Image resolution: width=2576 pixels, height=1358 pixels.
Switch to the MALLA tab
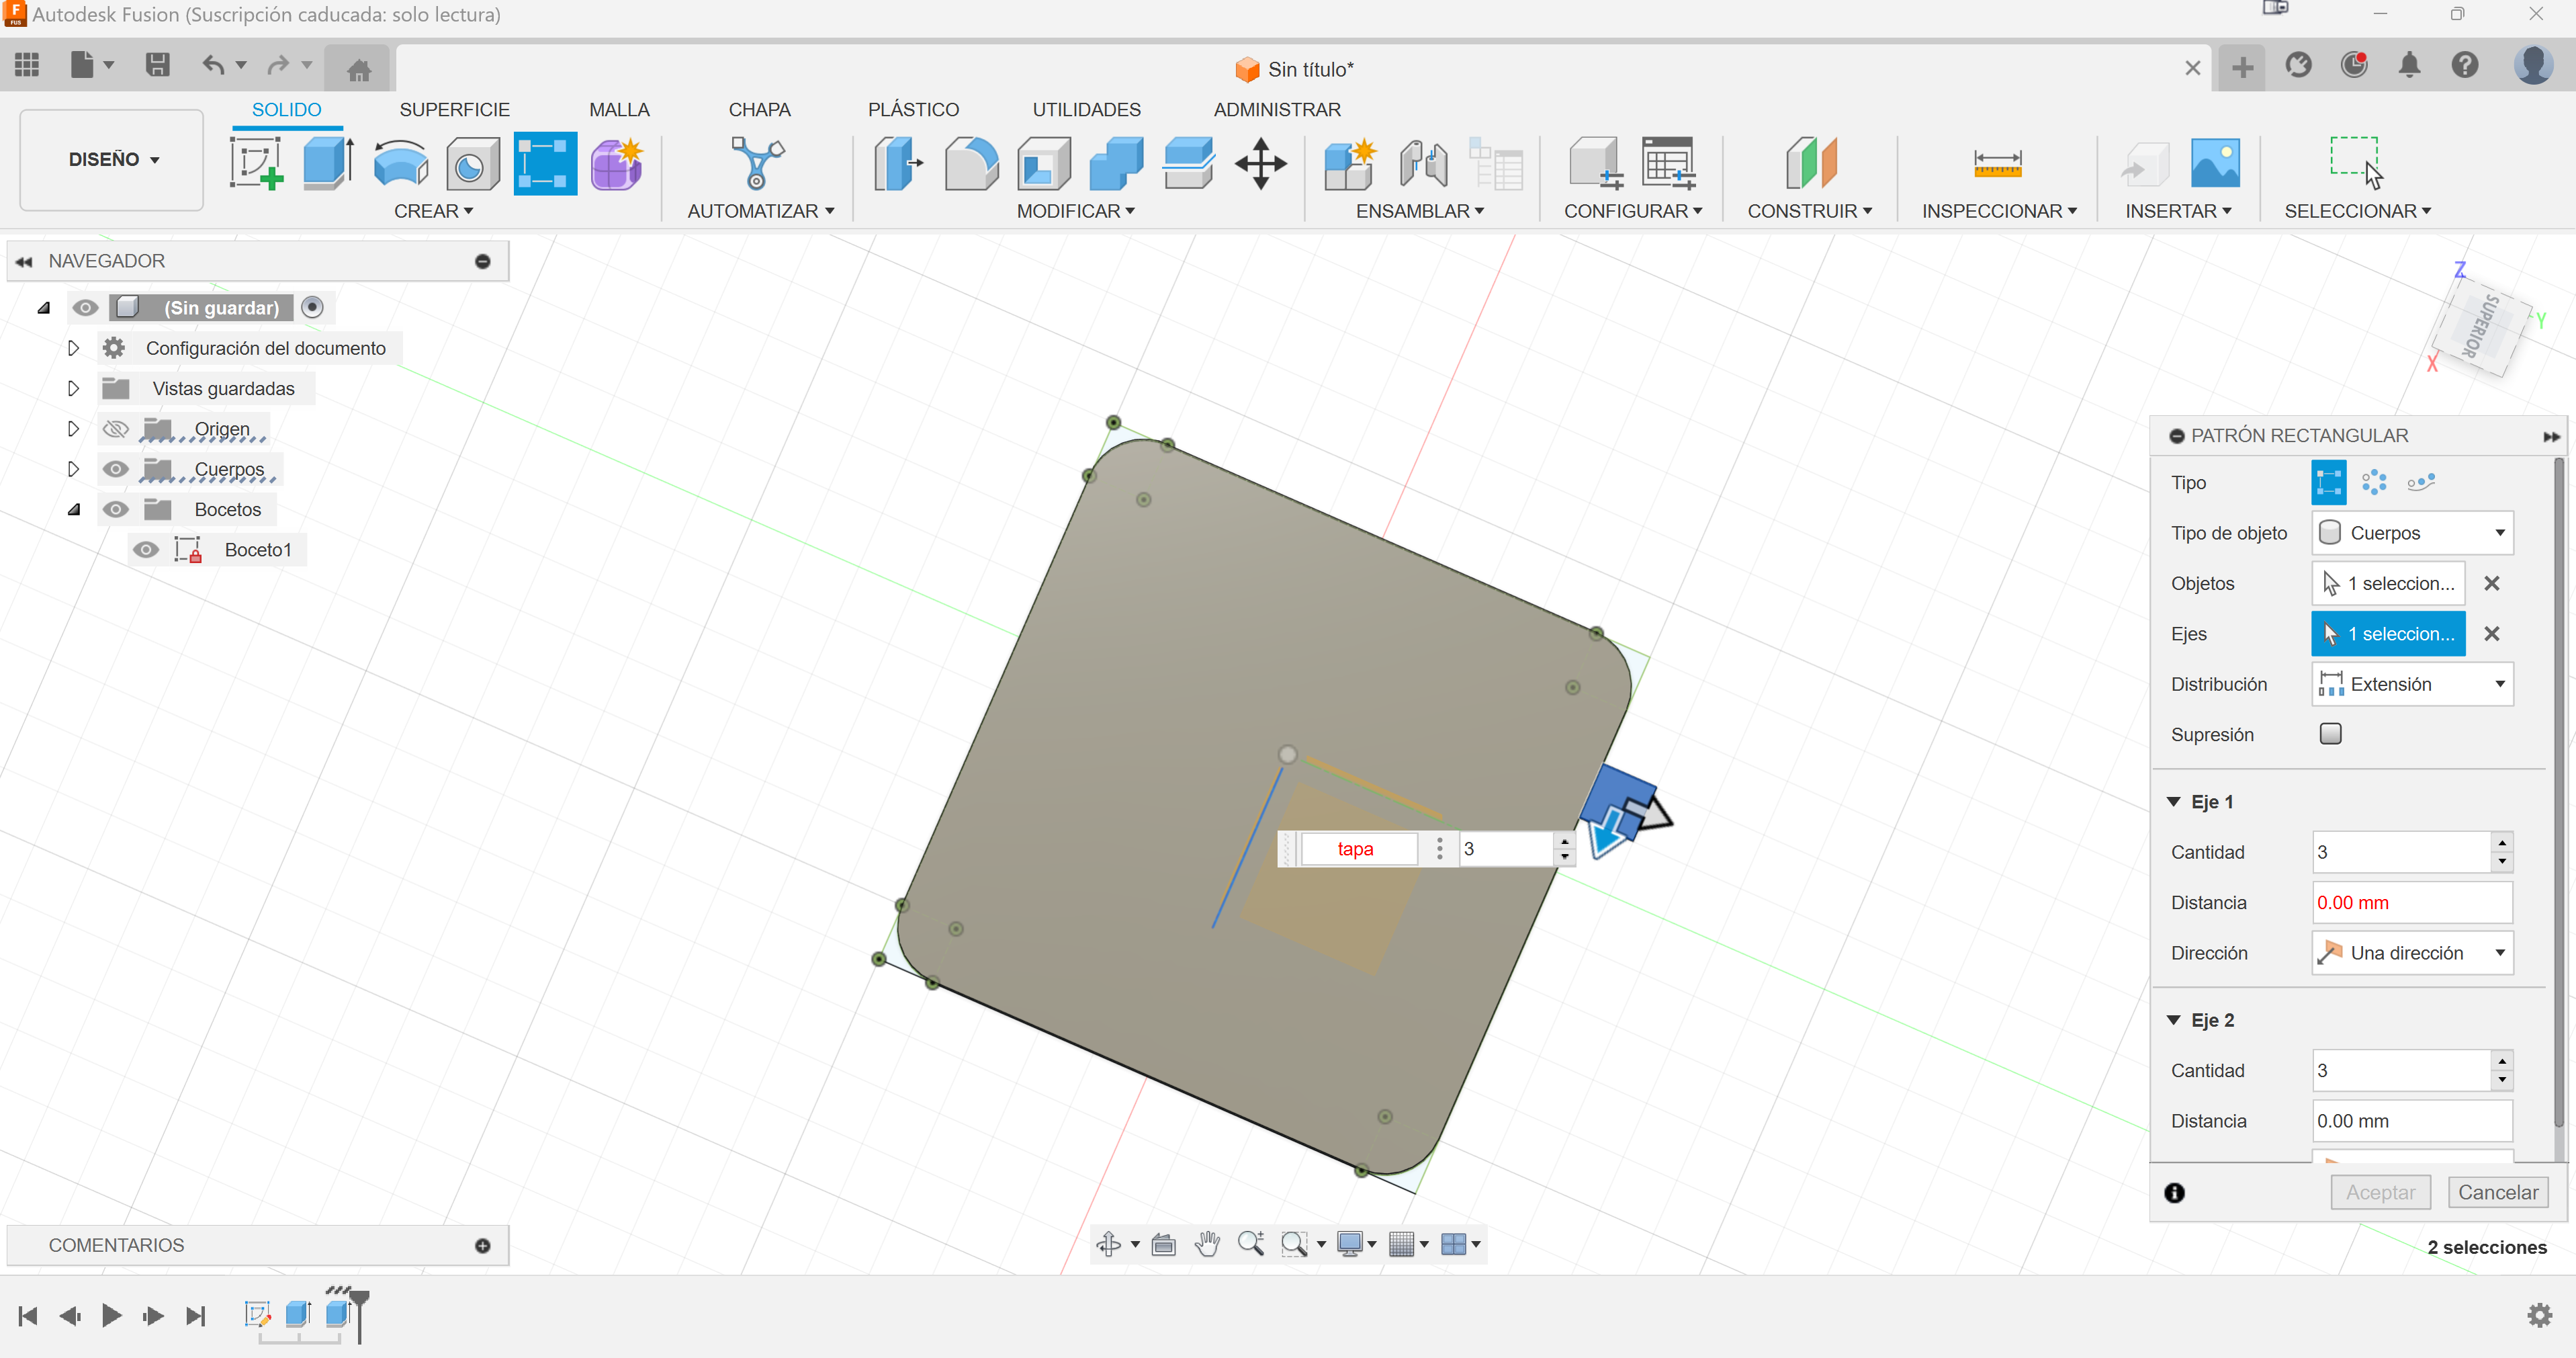(x=619, y=110)
